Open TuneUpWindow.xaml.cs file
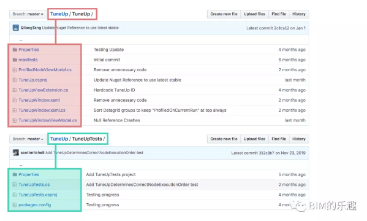Viewport: 367px width, 221px height. tap(42, 110)
